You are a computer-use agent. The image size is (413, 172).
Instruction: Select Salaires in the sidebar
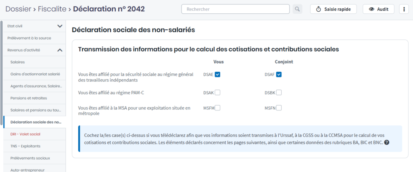coord(18,62)
